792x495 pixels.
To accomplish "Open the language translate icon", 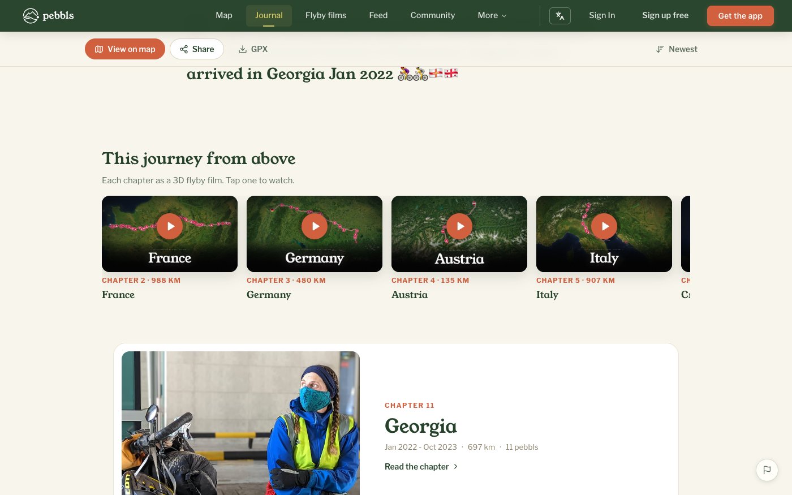I will (x=560, y=16).
